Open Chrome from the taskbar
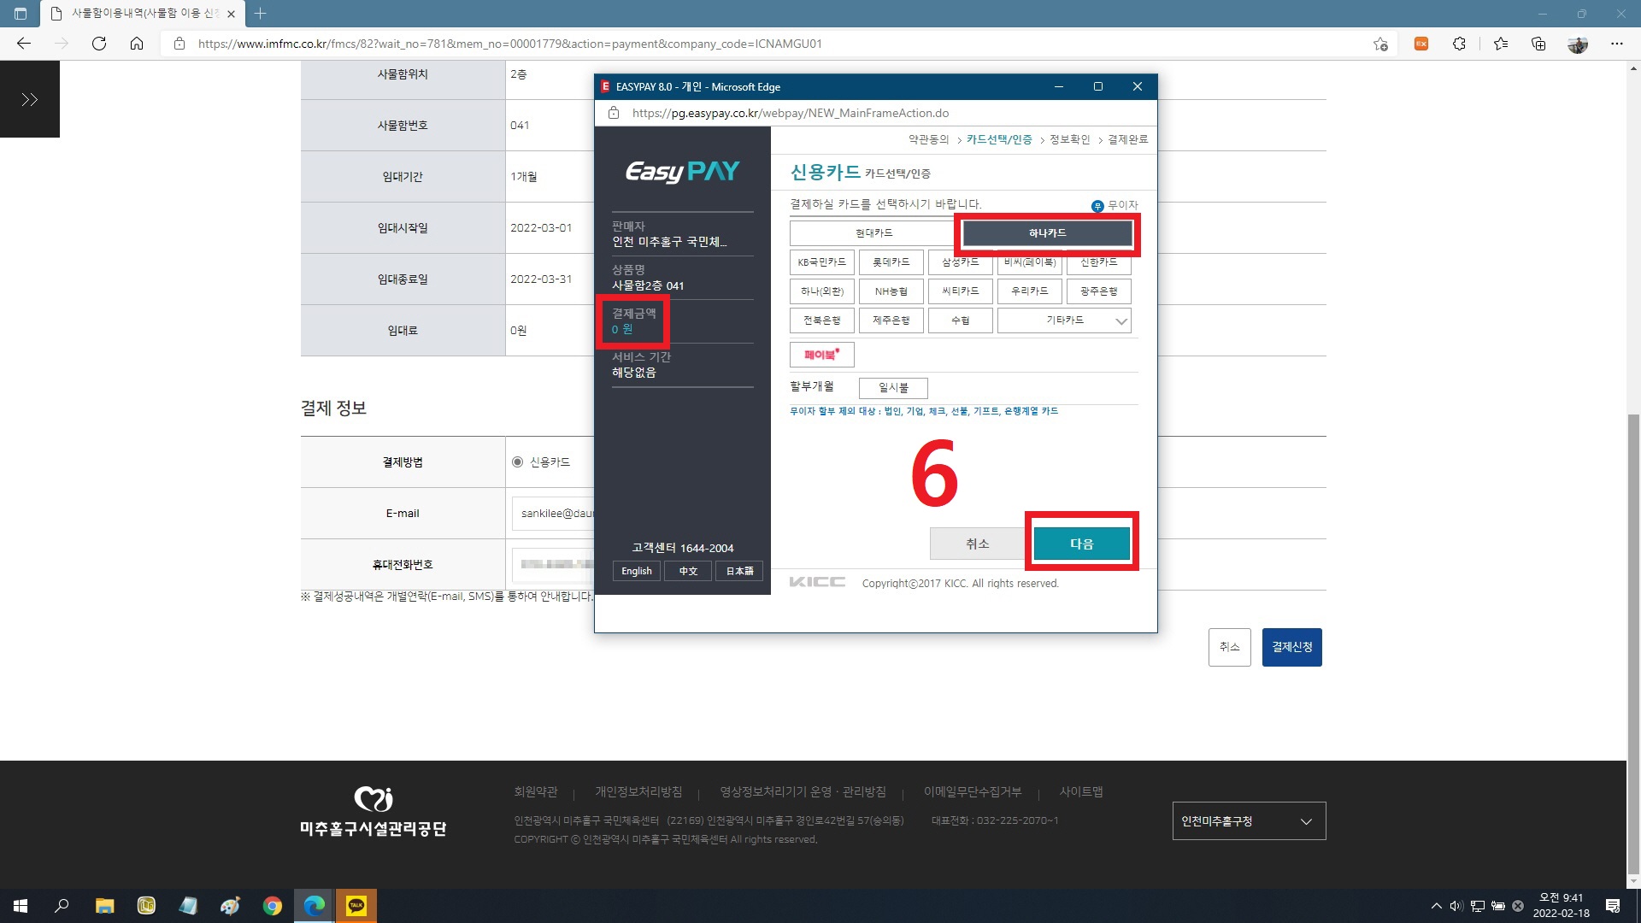The image size is (1641, 923). pos(273,906)
